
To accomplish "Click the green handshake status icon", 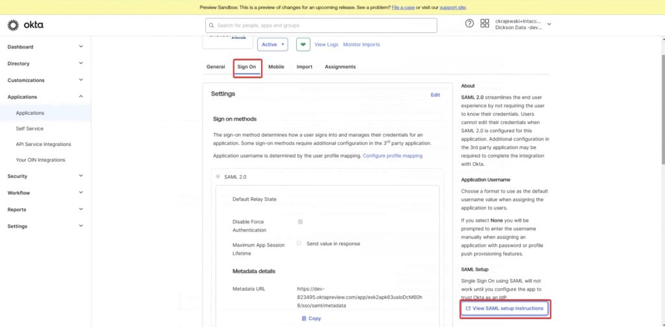I will click(x=303, y=44).
